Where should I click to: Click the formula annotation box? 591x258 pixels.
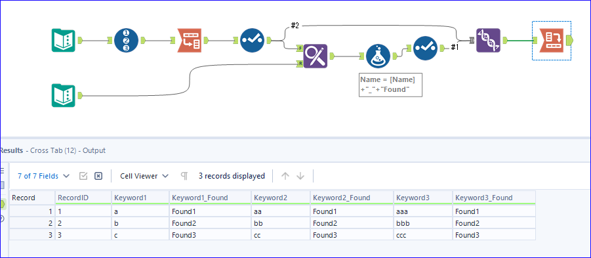[390, 85]
